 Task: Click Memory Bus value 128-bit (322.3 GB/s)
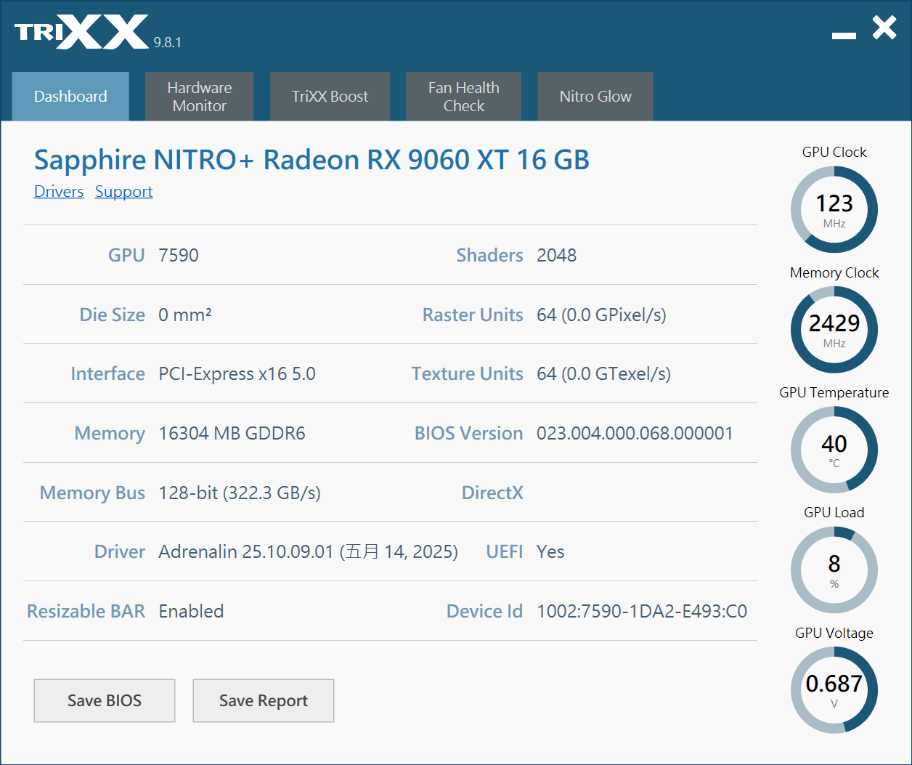pyautogui.click(x=240, y=493)
